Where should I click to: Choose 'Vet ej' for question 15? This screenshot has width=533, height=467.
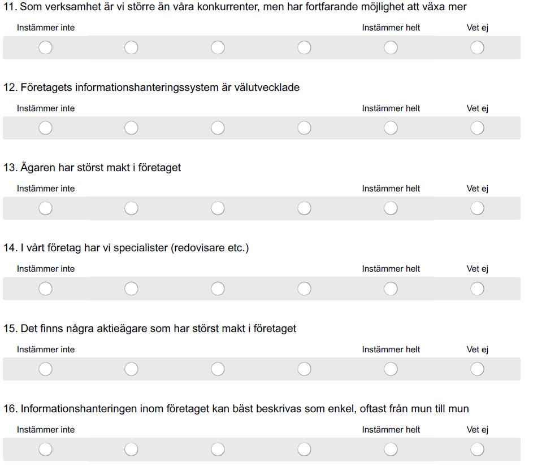point(477,369)
